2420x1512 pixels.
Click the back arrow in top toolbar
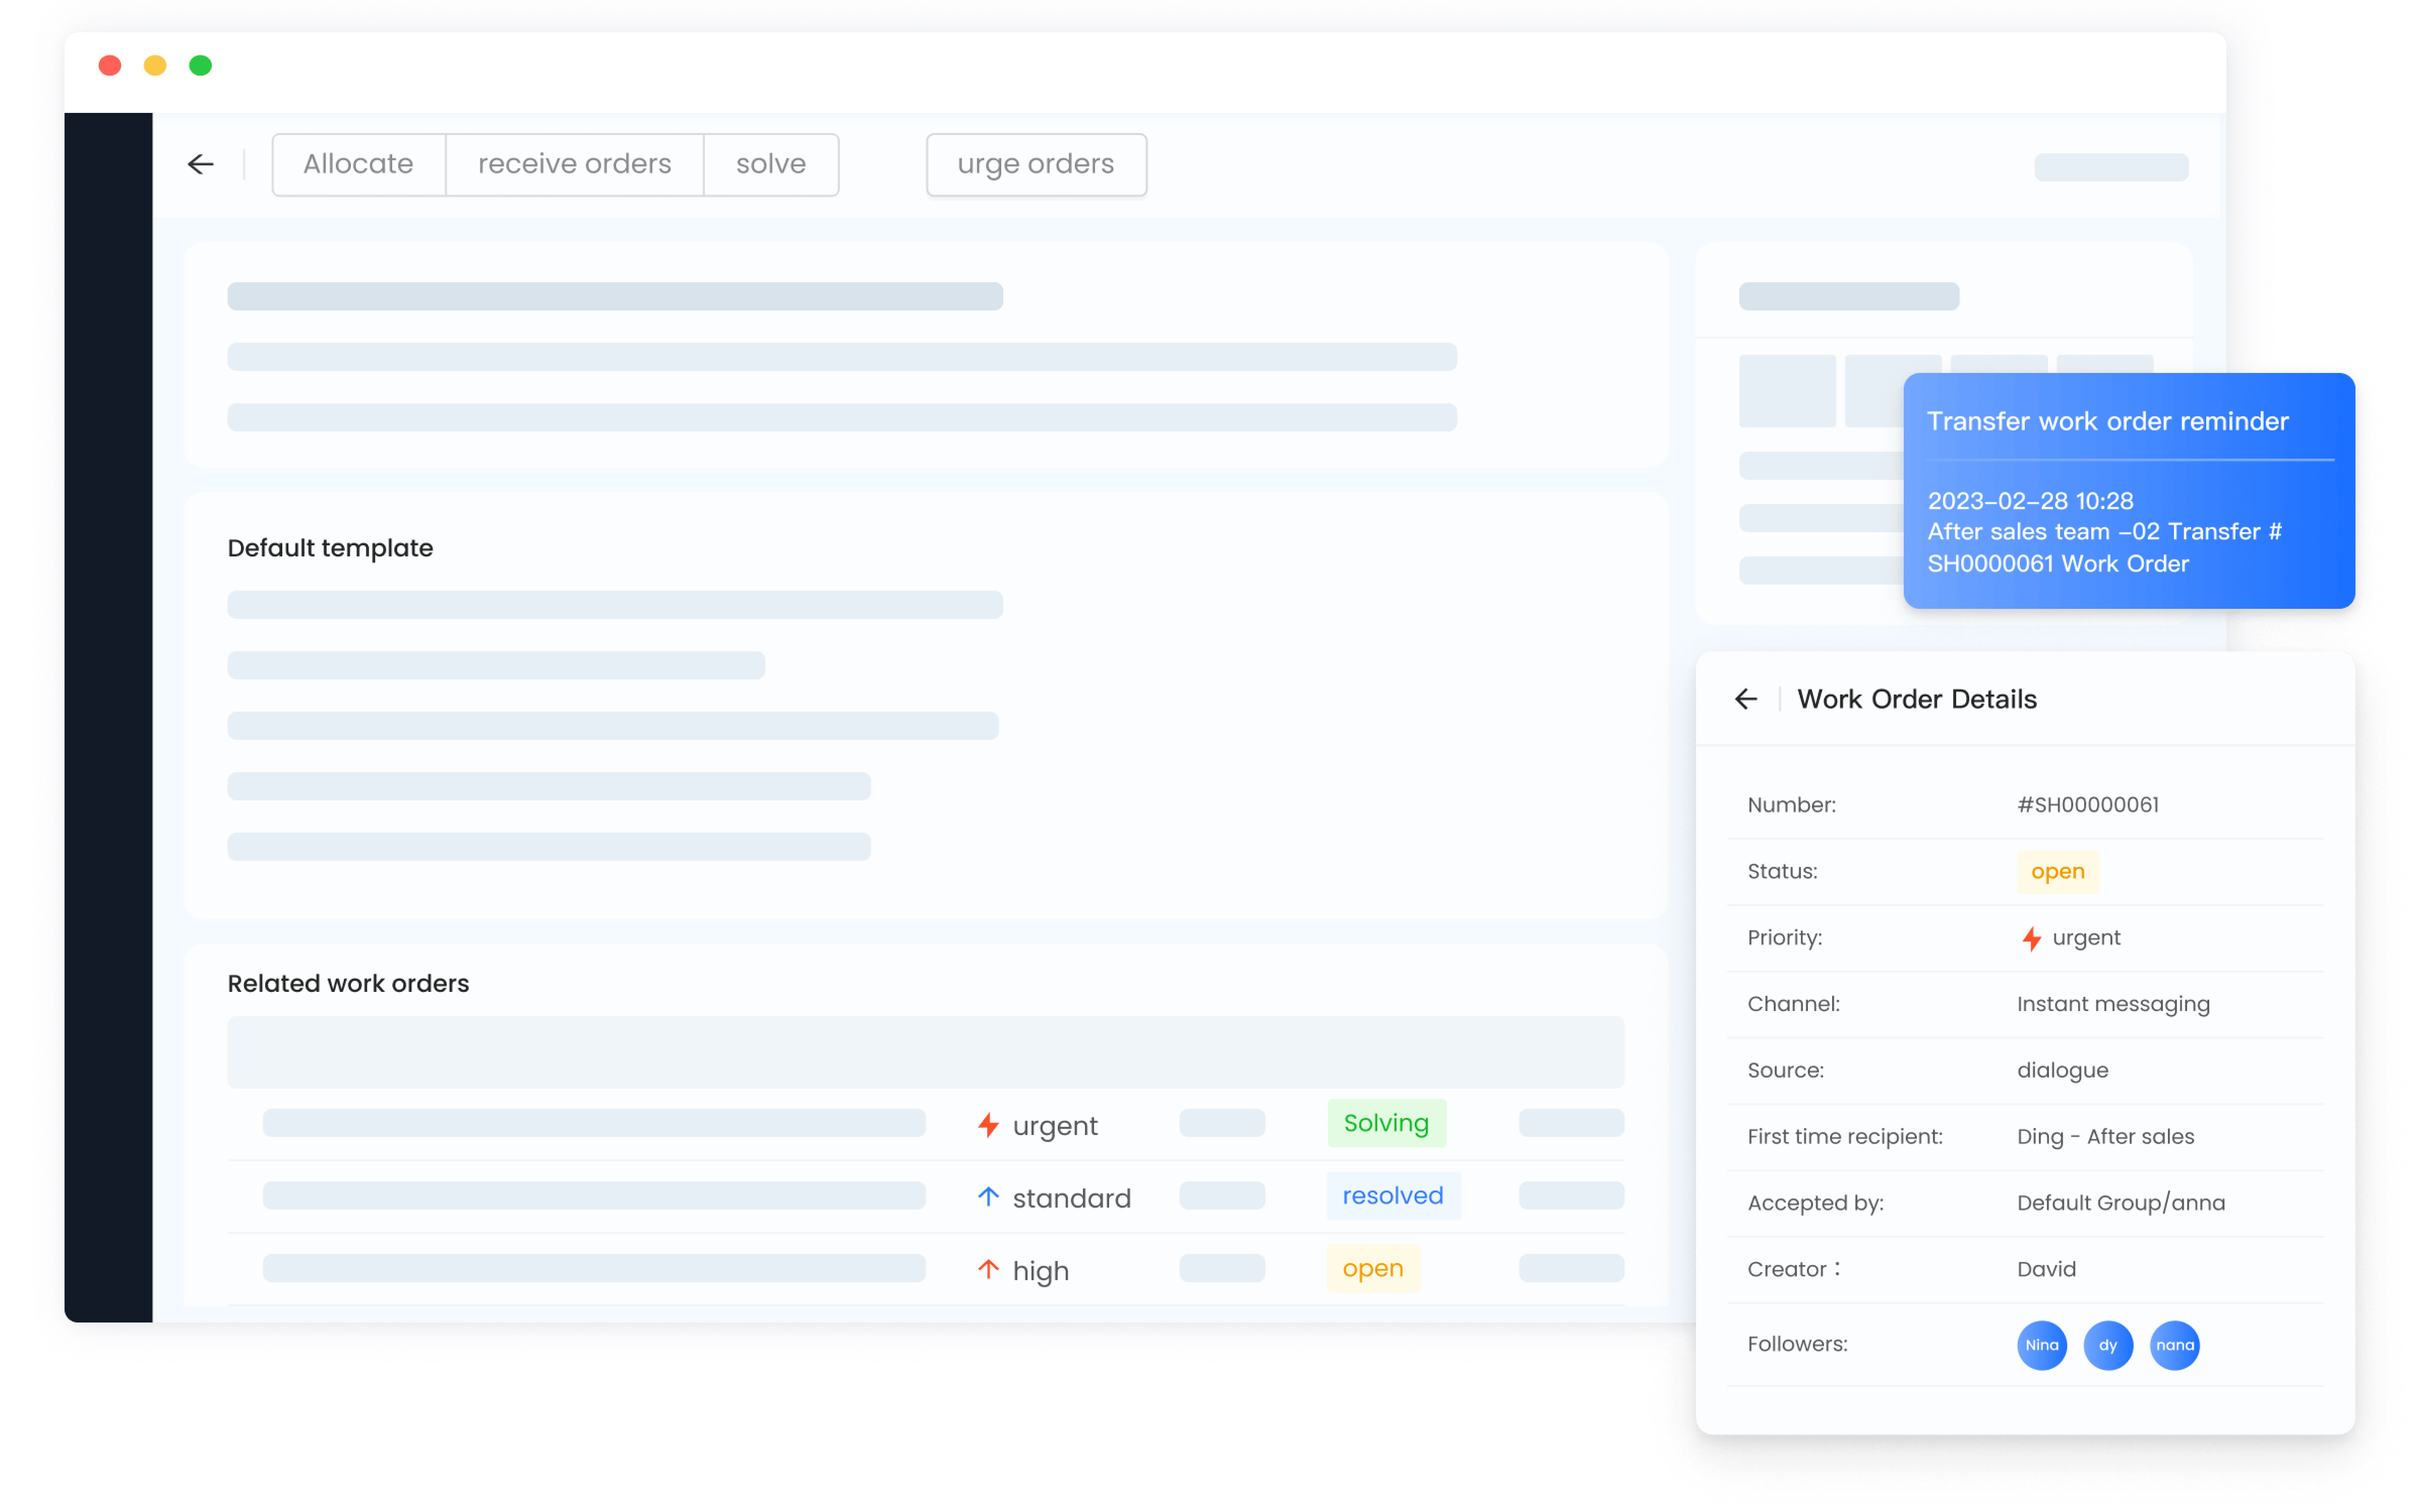(x=201, y=164)
